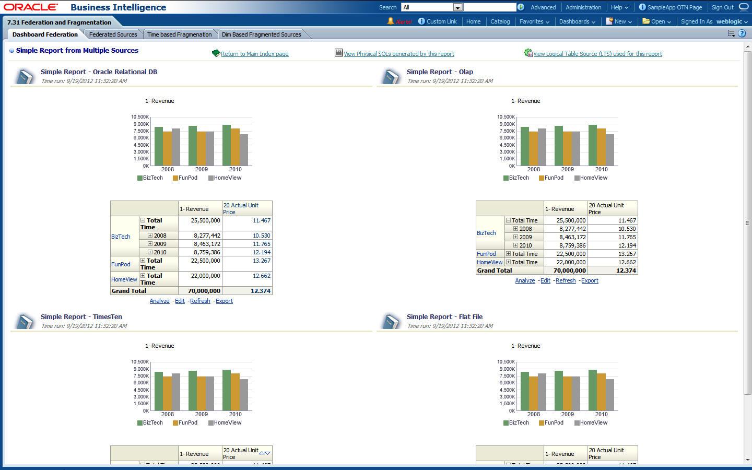Click the search go arrow icon
Screen dimensions: 752x470
[521, 7]
